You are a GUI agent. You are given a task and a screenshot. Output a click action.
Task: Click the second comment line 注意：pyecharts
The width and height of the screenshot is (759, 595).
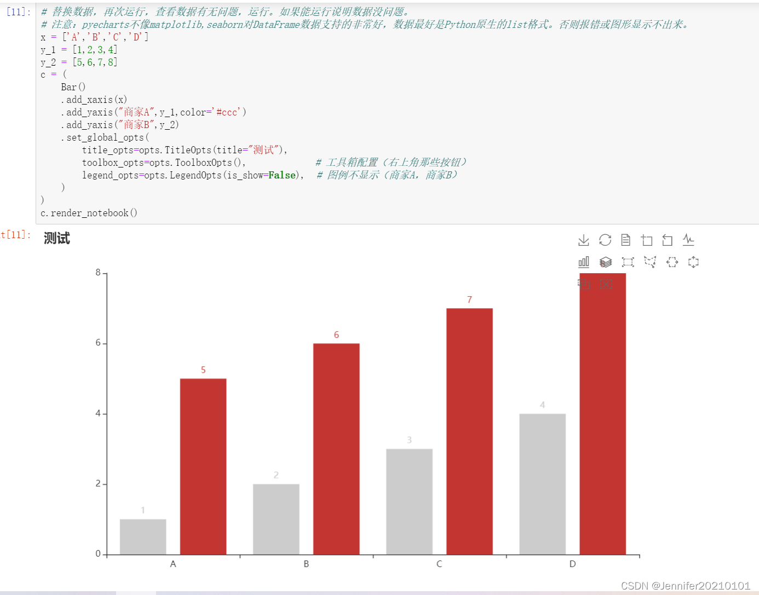(x=366, y=25)
